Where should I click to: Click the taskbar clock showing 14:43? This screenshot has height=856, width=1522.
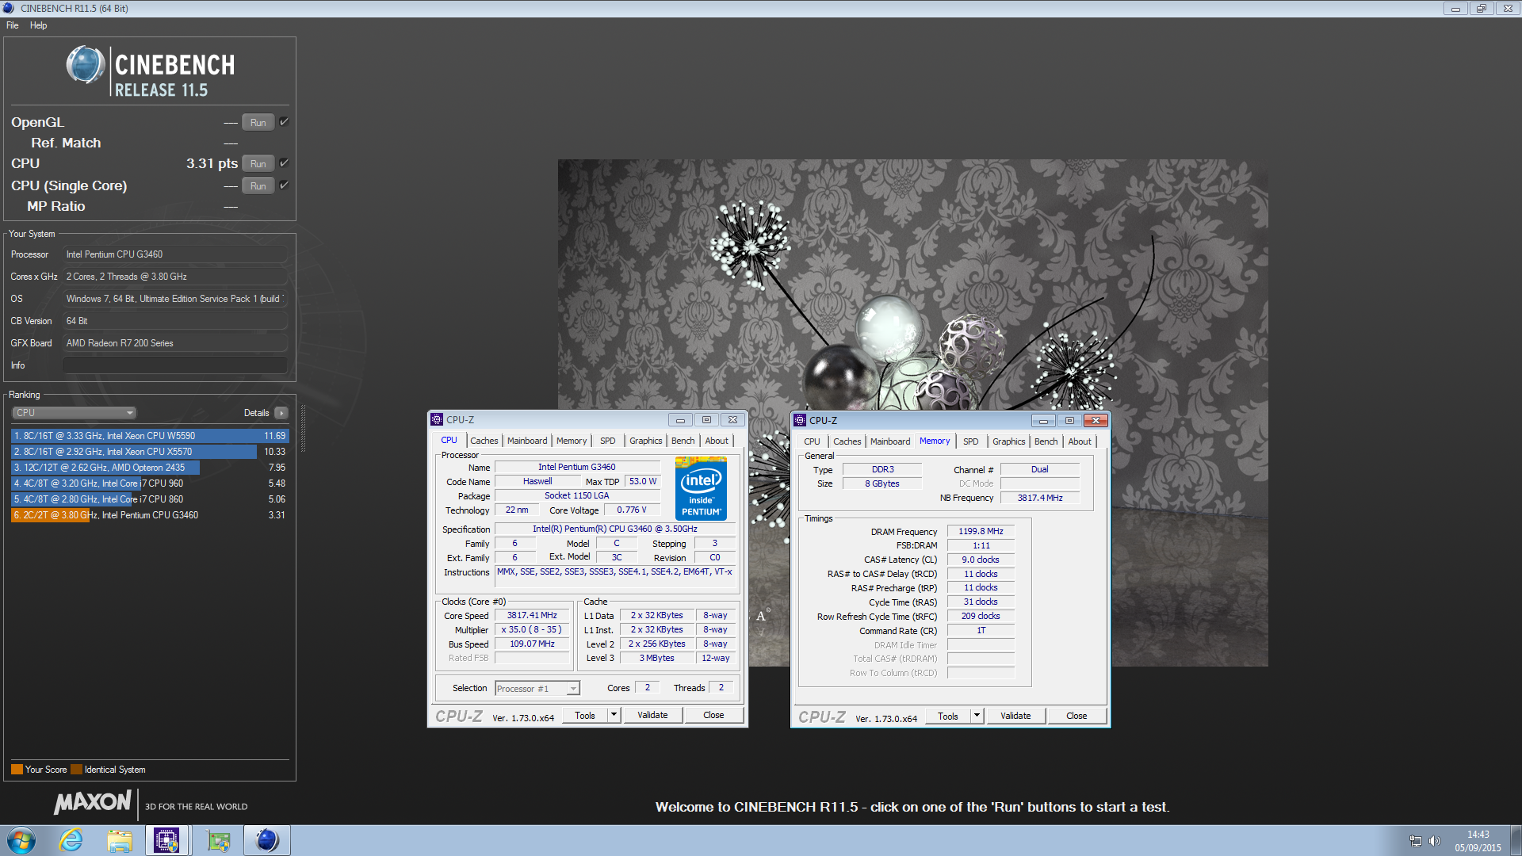(x=1478, y=841)
